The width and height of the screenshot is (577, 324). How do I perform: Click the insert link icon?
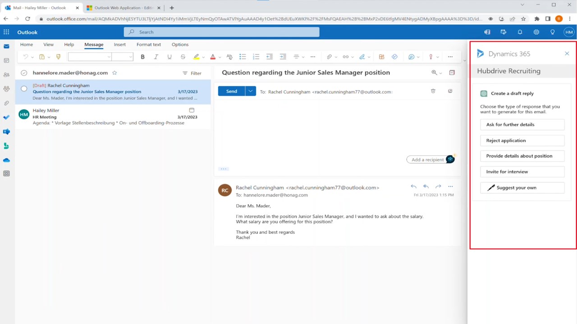pyautogui.click(x=345, y=57)
